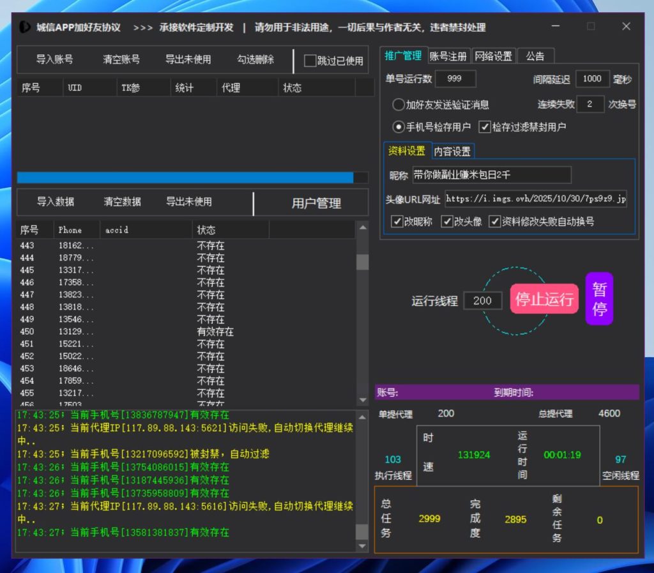Toggle the 改头像 checkbox
This screenshot has width=654, height=573.
click(447, 222)
